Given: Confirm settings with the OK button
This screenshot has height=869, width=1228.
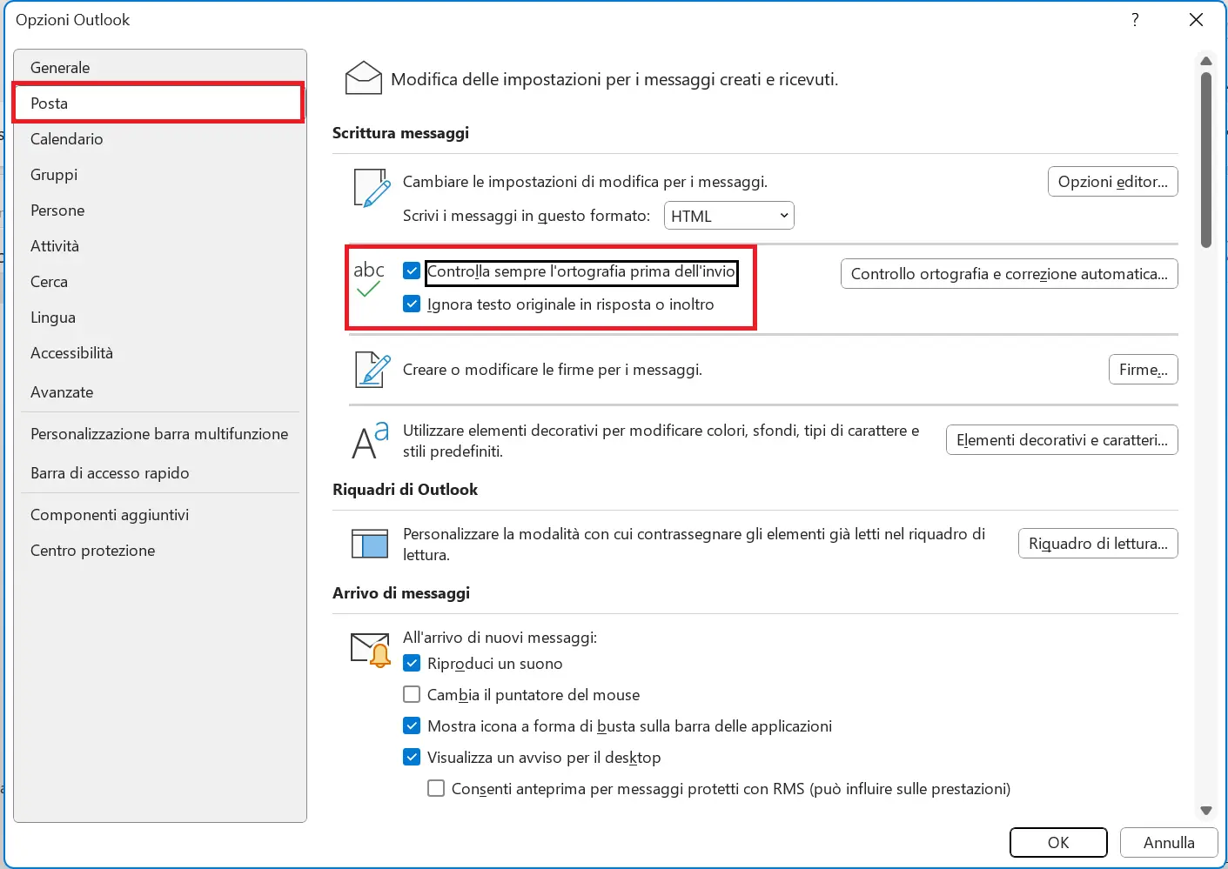Looking at the screenshot, I should 1058,842.
